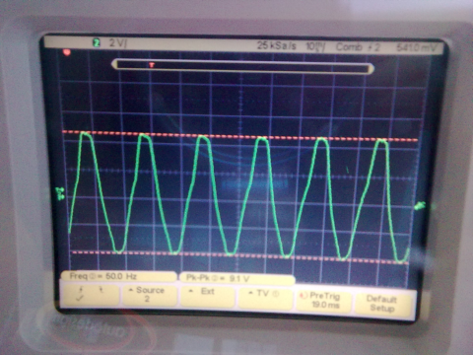Toggle the trigger slope softkey with checkmark

click(91, 295)
